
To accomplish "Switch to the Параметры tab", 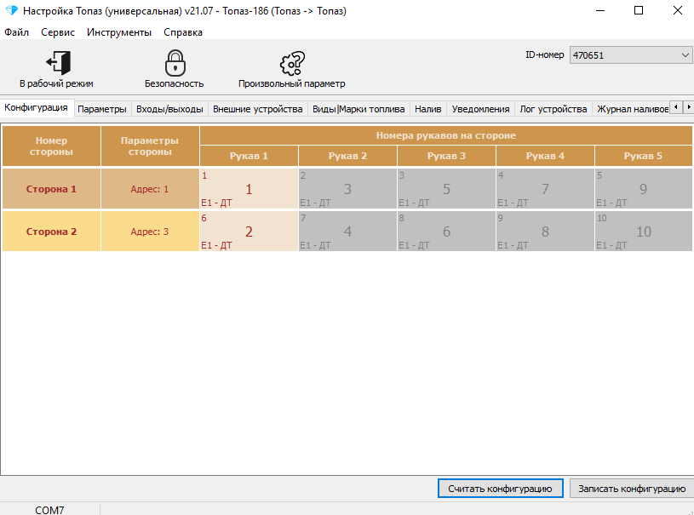I will click(102, 109).
